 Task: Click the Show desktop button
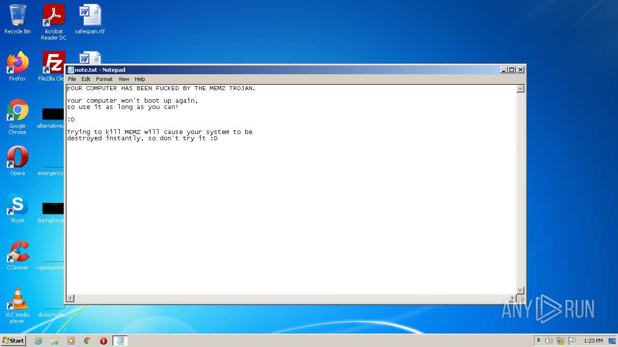(x=613, y=341)
